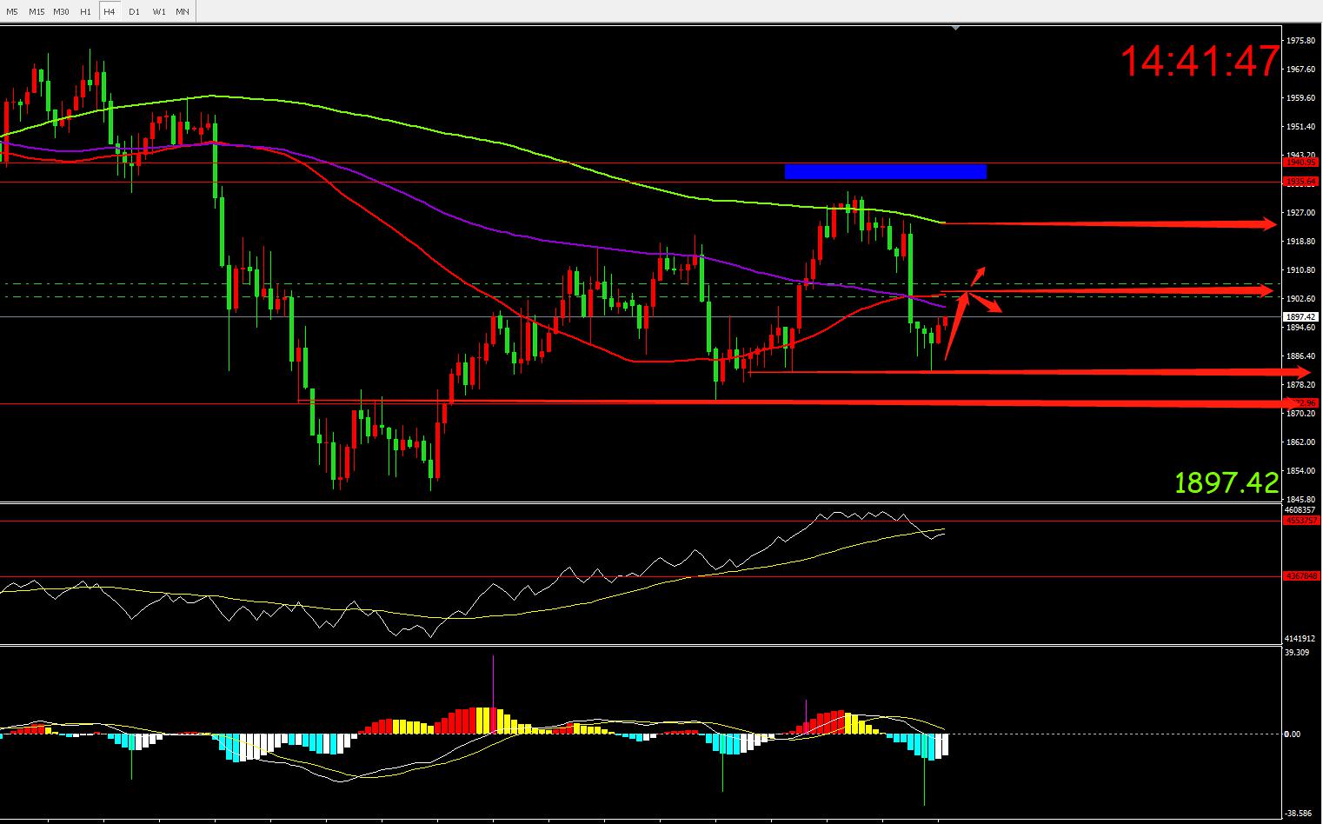Click the chart shift triangle marker
Screen dimensions: 1323x824
pyautogui.click(x=956, y=28)
